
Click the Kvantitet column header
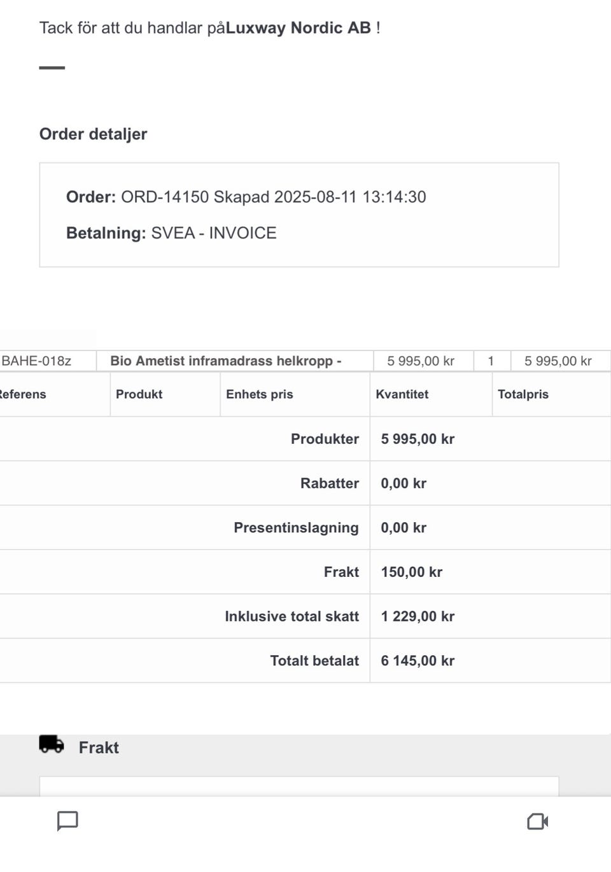click(x=402, y=394)
